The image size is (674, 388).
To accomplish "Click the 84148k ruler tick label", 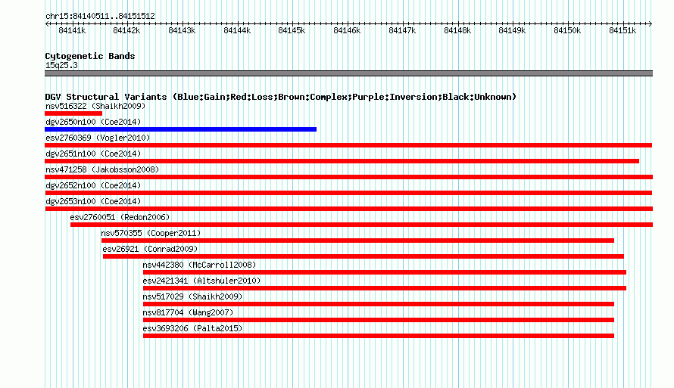I will [x=457, y=30].
